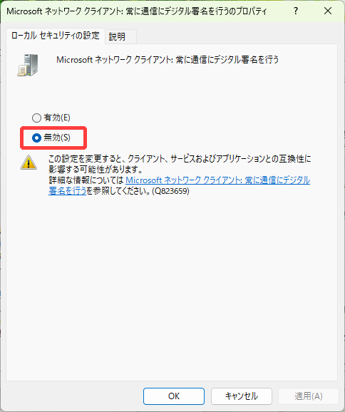Click the dialog title bar text
This screenshot has height=412, width=345.
click(137, 11)
